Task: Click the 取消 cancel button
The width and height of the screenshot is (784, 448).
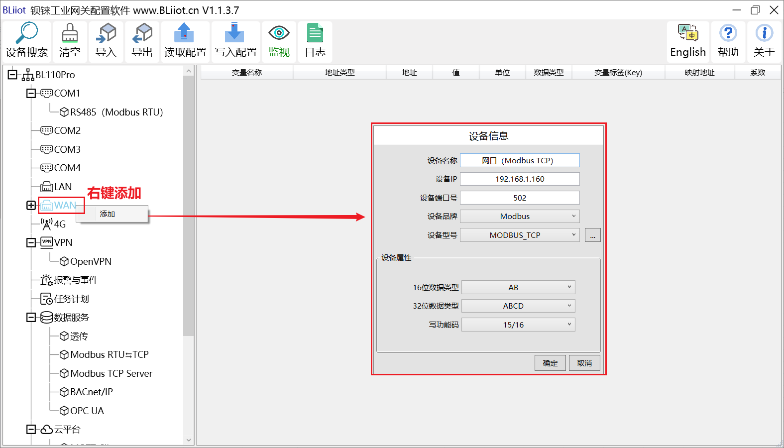Action: point(584,363)
